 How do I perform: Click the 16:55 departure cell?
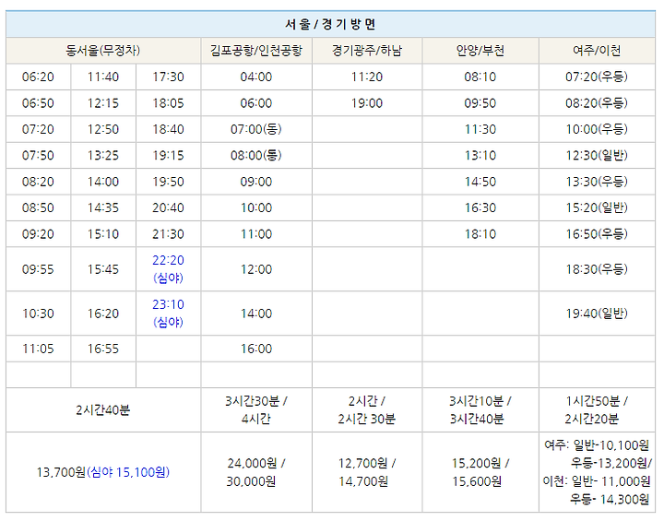point(103,349)
